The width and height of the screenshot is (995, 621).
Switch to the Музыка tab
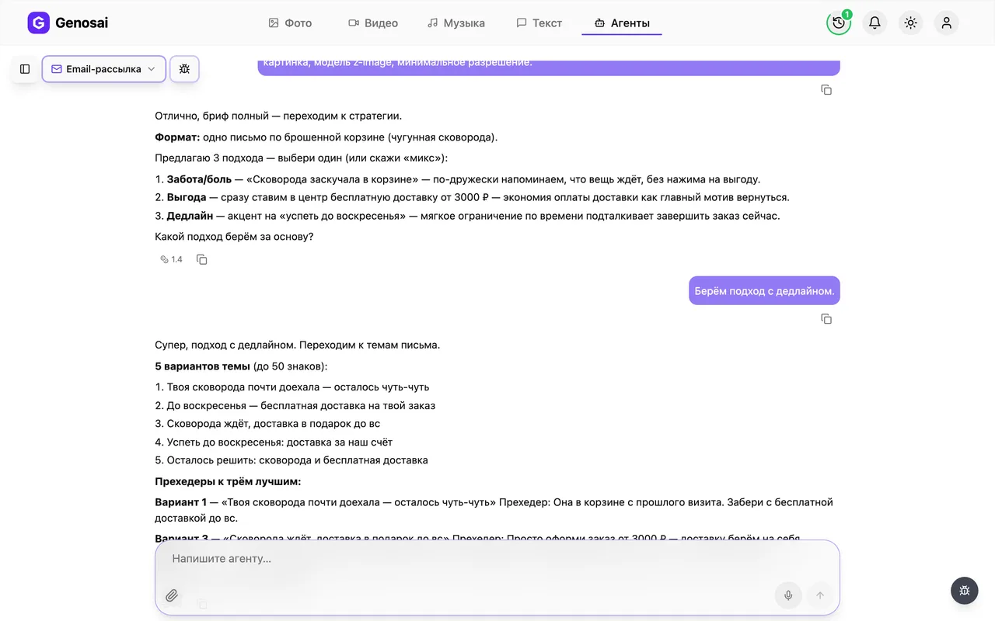(456, 23)
